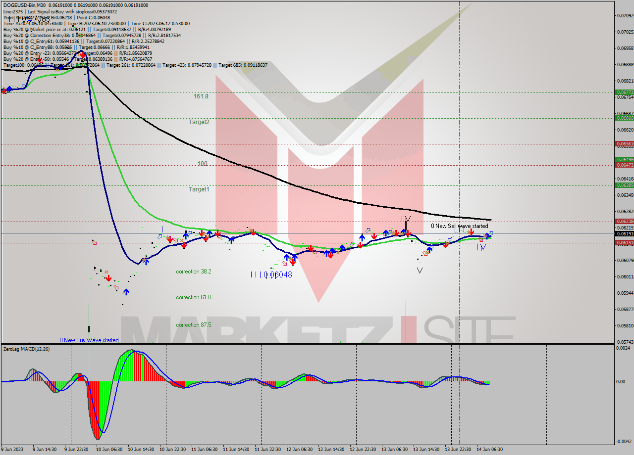Select '13 Jun 14:30' on time axis
Image resolution: width=634 pixels, height=455 pixels.
pyautogui.click(x=426, y=449)
